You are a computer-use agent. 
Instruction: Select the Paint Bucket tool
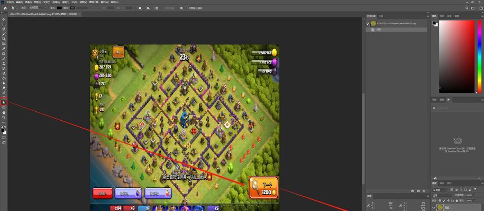click(4, 78)
